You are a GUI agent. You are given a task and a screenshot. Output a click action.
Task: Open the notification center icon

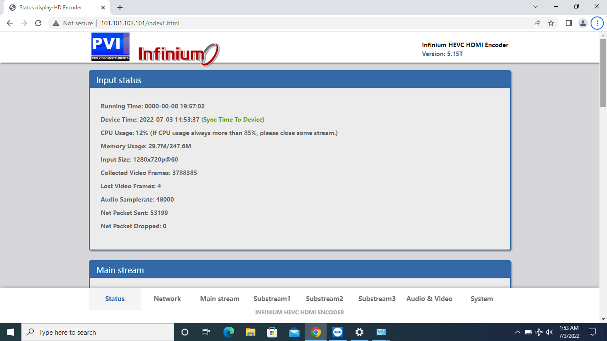(592, 332)
